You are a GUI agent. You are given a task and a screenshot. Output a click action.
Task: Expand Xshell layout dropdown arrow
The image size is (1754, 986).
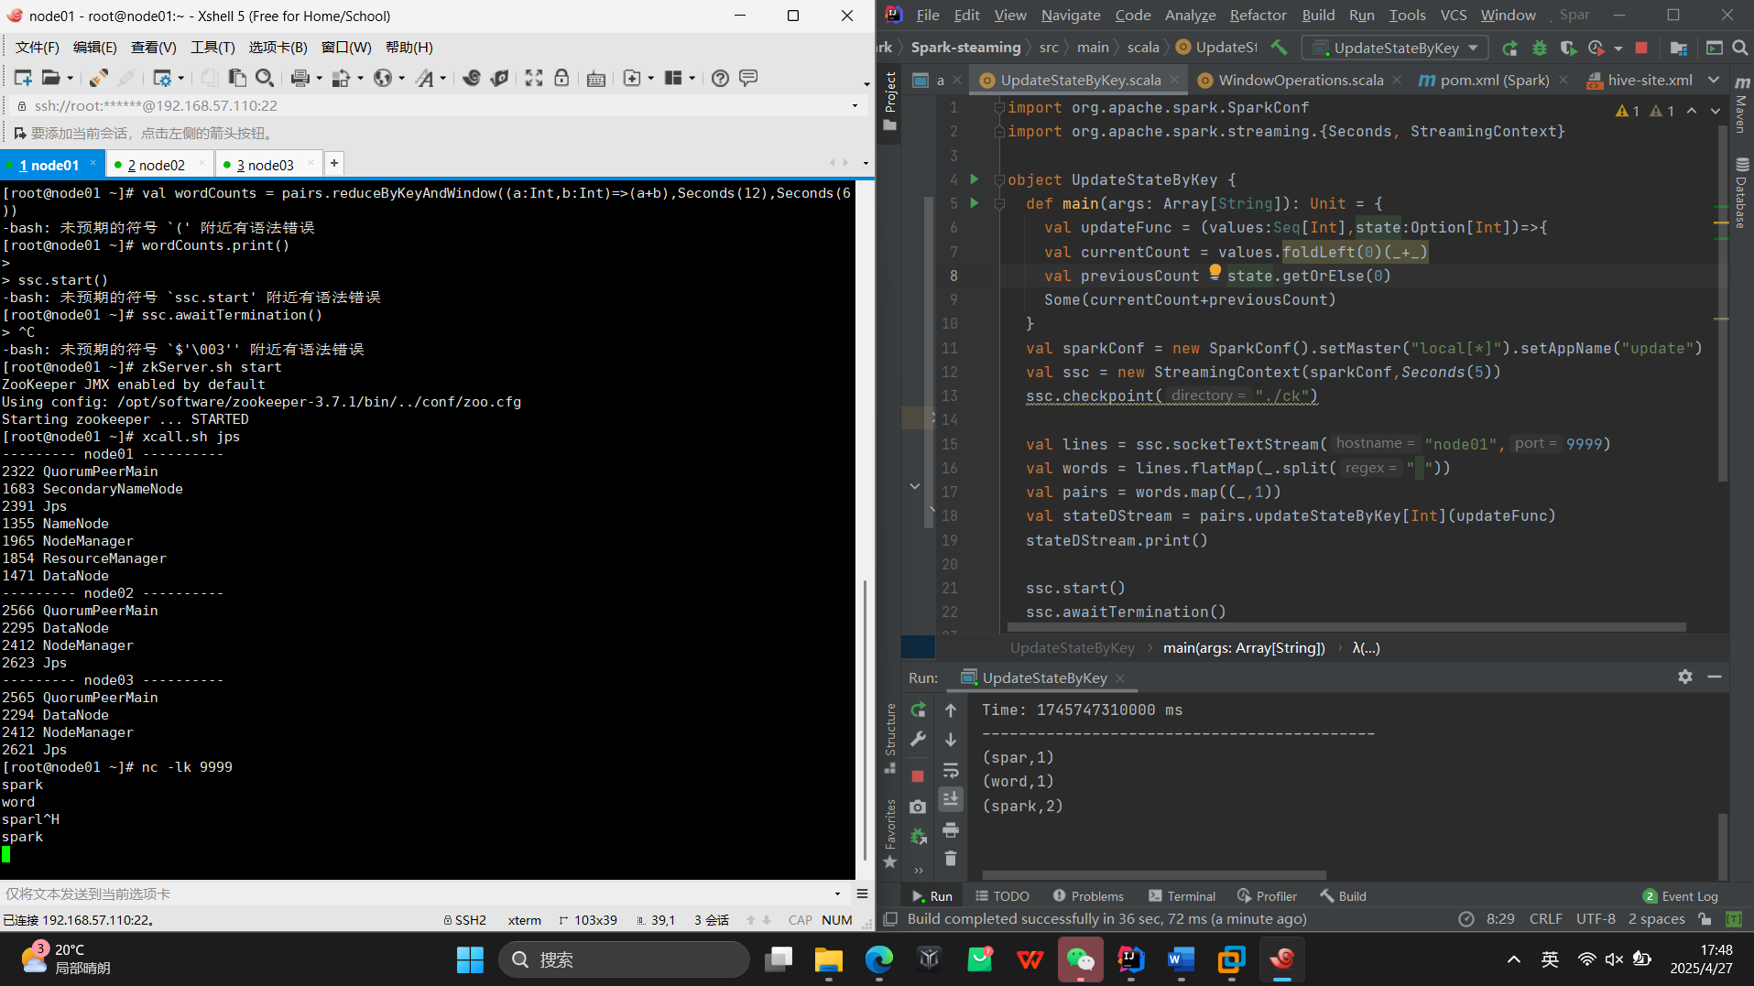tap(692, 78)
